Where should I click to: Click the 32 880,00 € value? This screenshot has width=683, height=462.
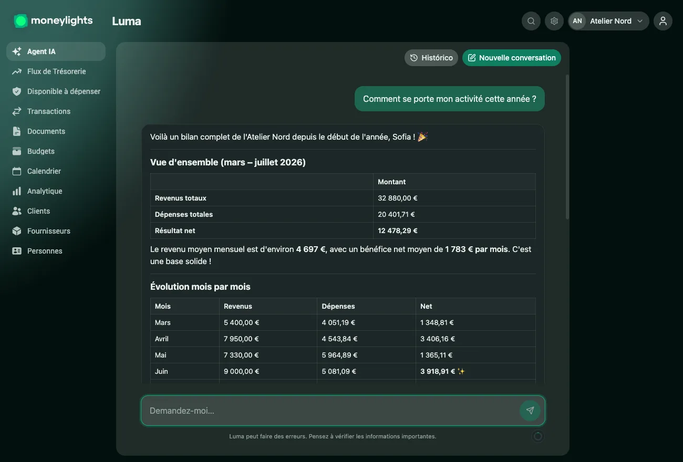point(398,198)
